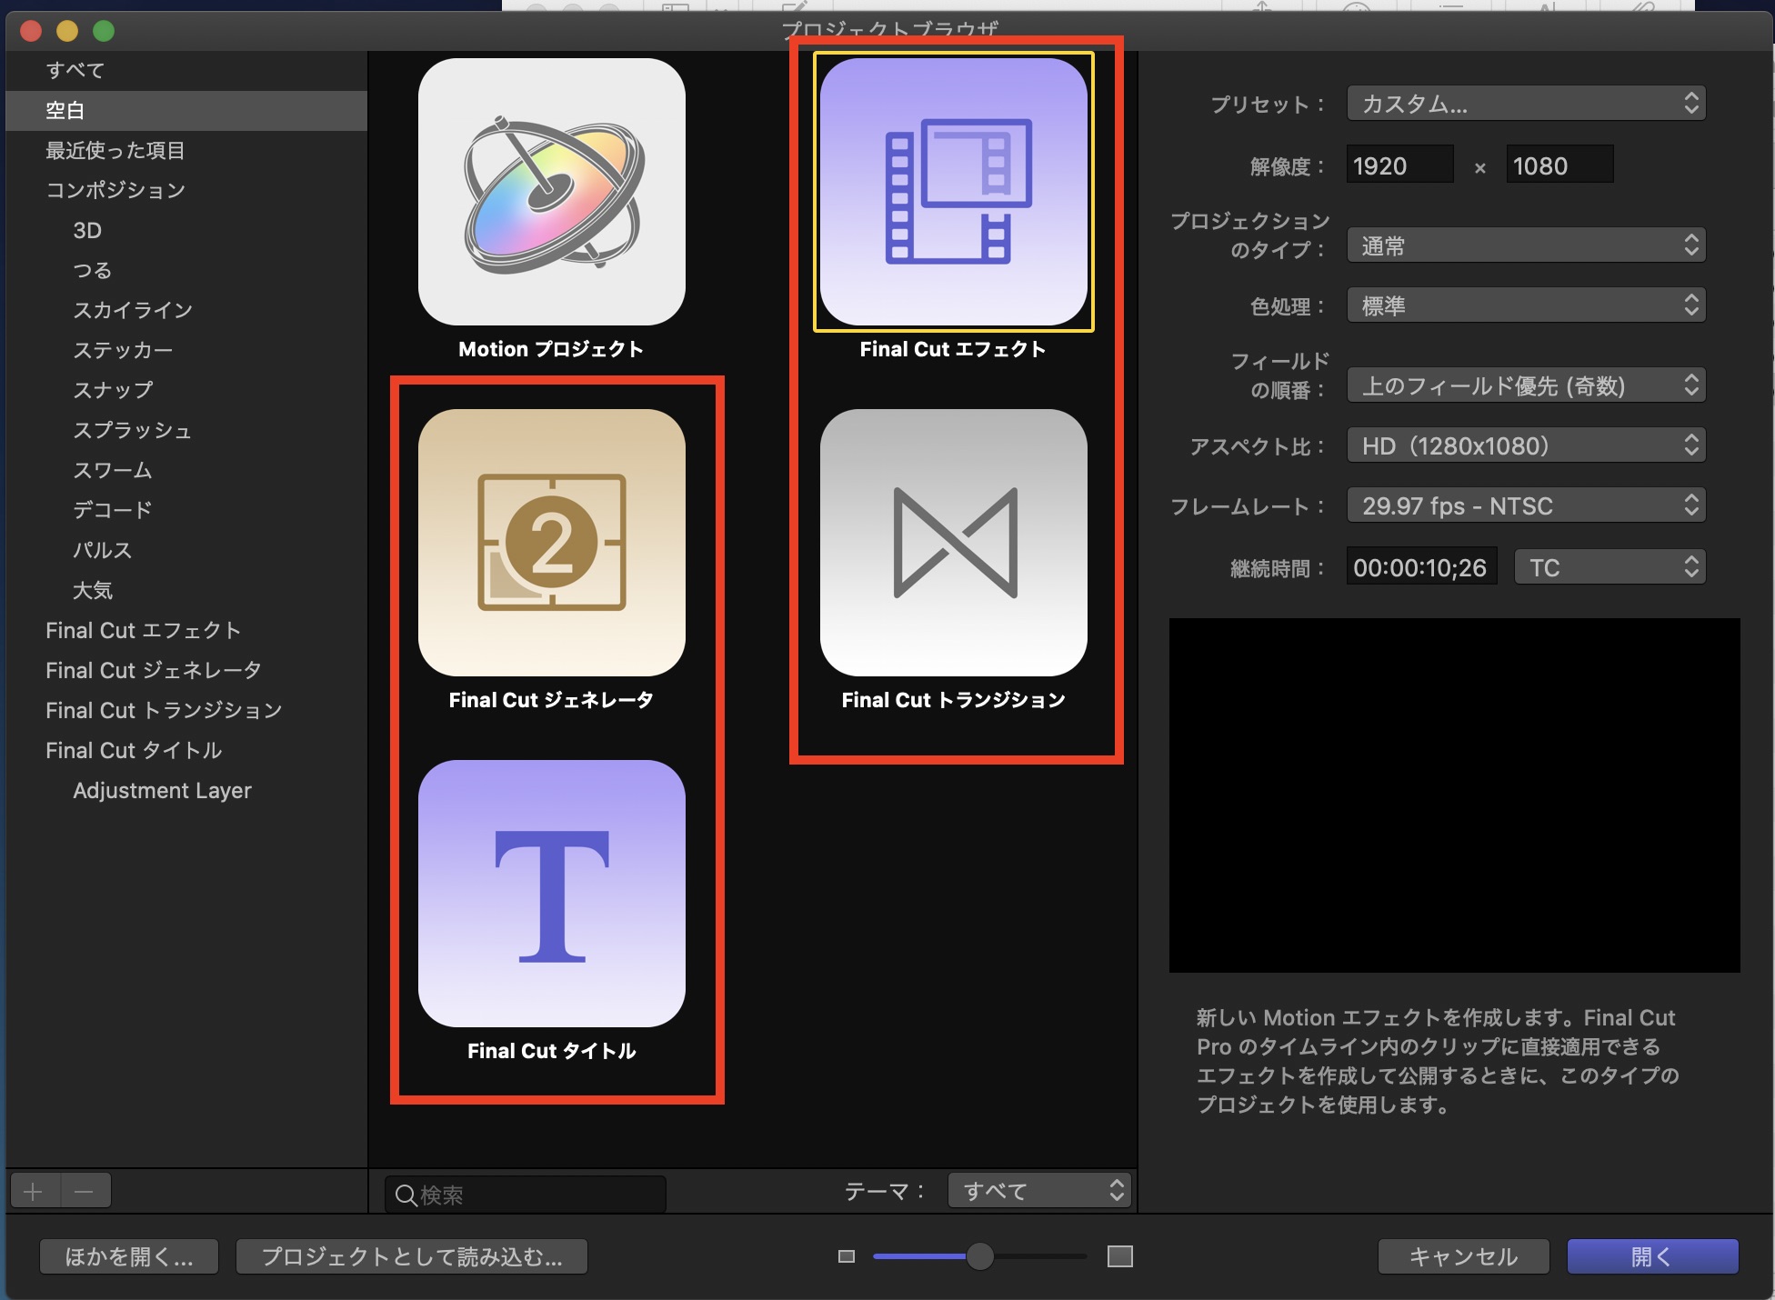Select the スカイライン category
1775x1300 pixels.
click(133, 310)
